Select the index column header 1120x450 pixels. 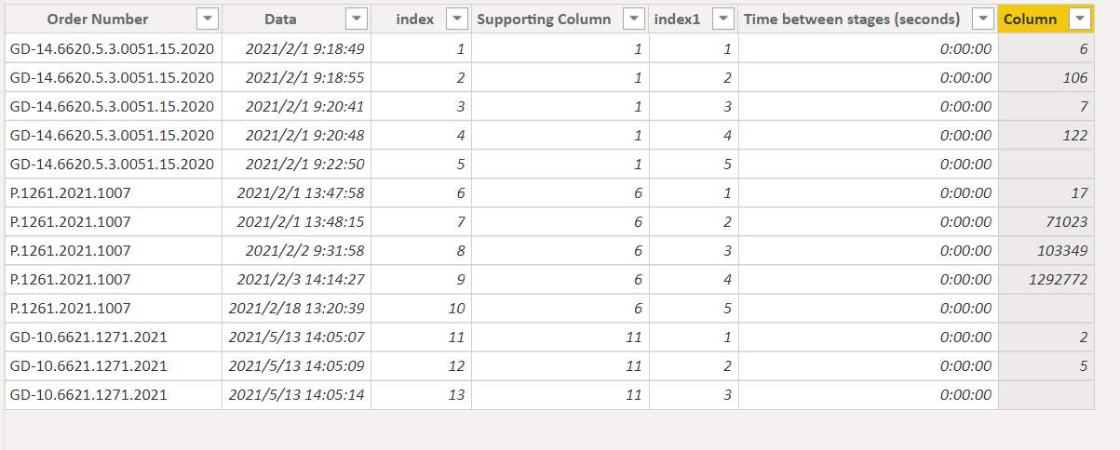414,20
